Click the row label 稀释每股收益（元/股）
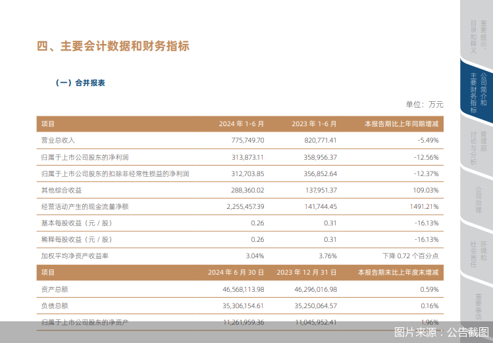The image size is (493, 343). click(x=77, y=239)
